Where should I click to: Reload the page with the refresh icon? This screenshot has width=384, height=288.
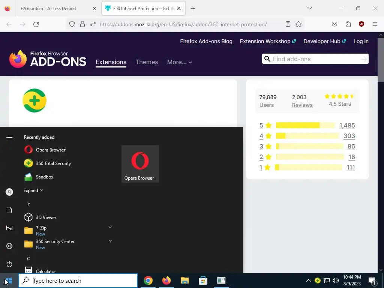pyautogui.click(x=36, y=24)
